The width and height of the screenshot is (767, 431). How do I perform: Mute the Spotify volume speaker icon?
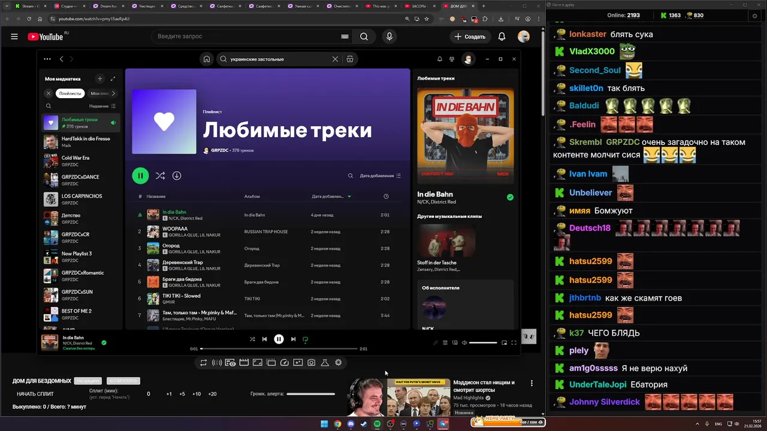tap(464, 342)
